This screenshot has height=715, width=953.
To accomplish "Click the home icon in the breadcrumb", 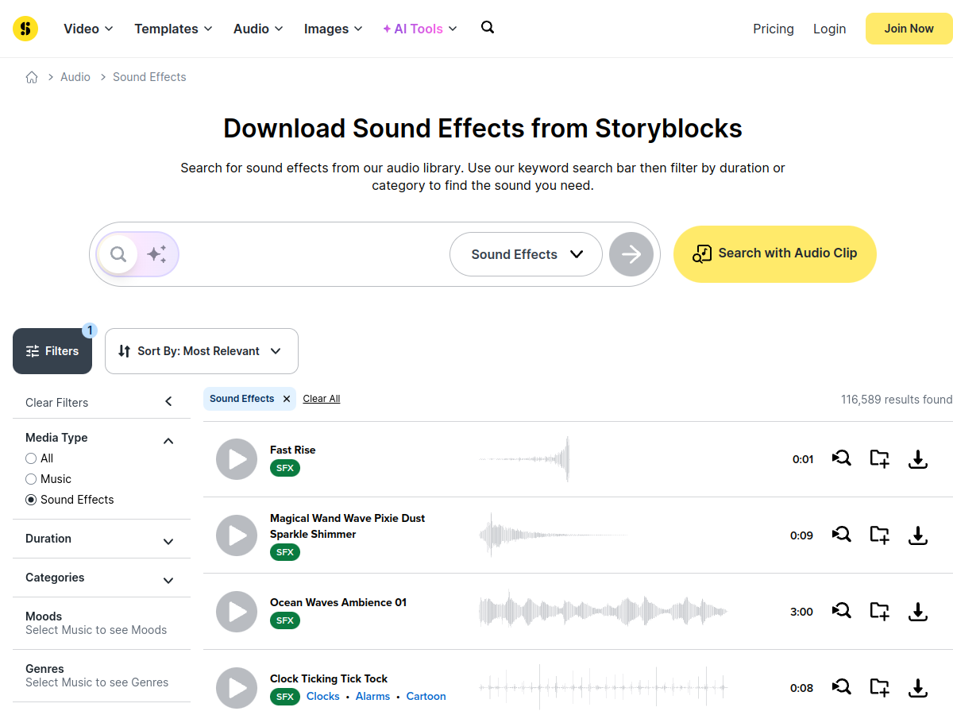I will [32, 77].
